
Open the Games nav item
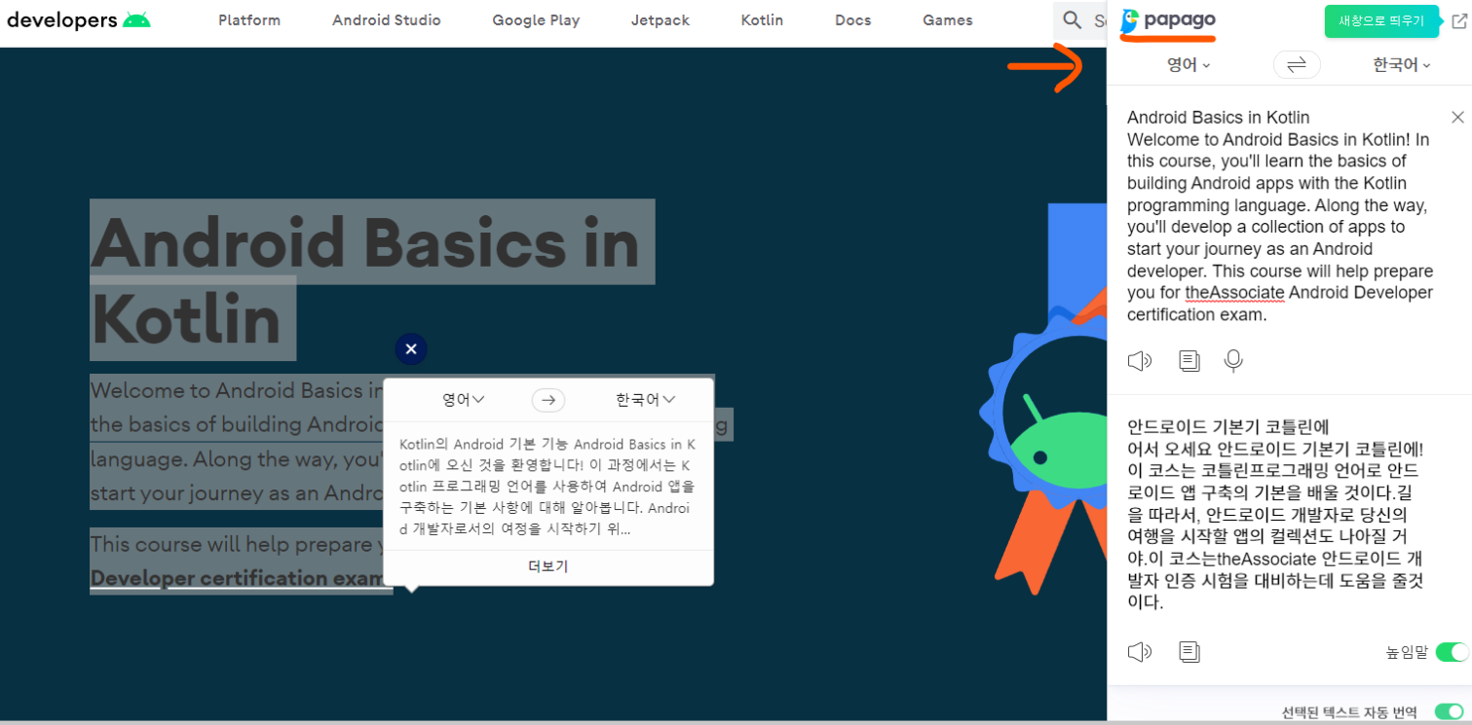[948, 20]
